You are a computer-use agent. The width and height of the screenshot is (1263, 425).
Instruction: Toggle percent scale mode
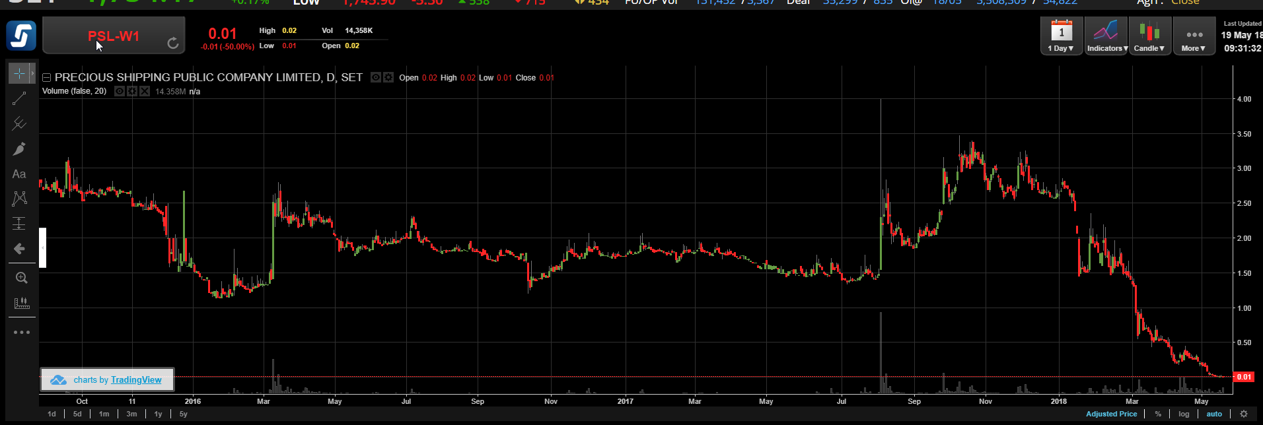[1158, 414]
